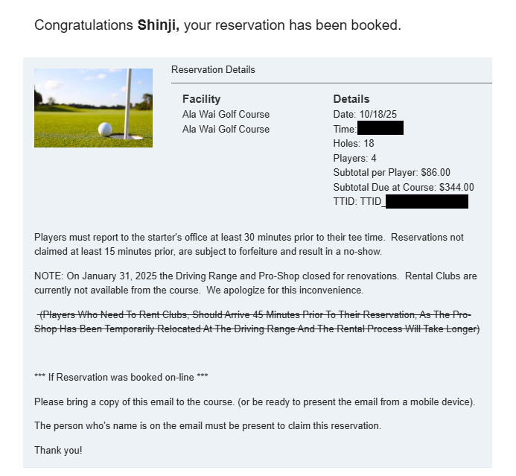Click the Facility heading

pos(201,99)
